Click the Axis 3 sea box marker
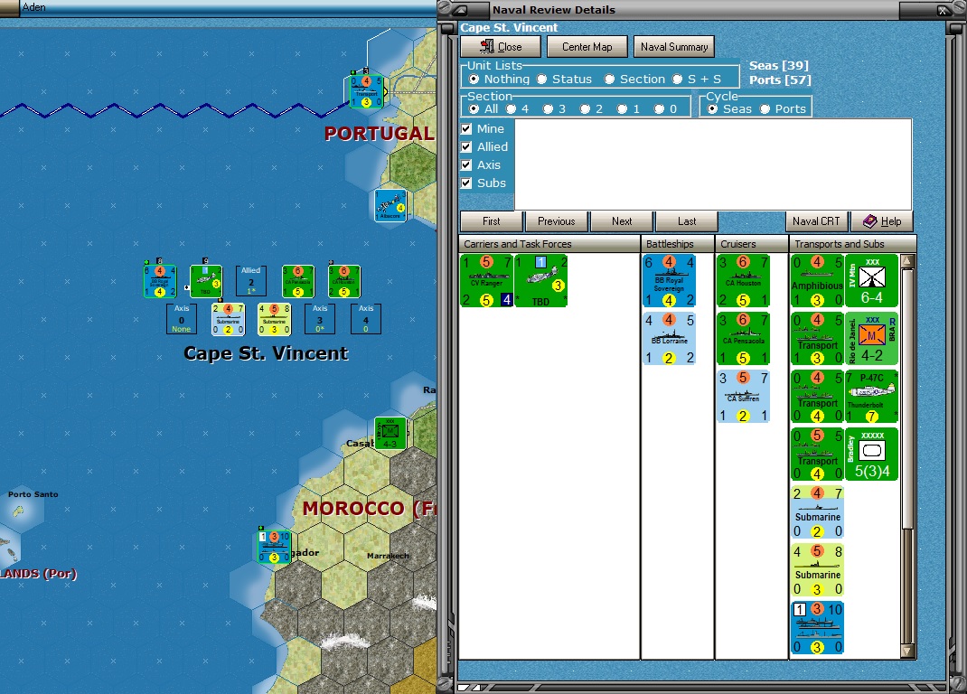Image resolution: width=967 pixels, height=694 pixels. (x=319, y=319)
